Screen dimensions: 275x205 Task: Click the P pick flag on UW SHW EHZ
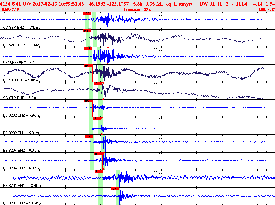pyautogui.click(x=88, y=48)
